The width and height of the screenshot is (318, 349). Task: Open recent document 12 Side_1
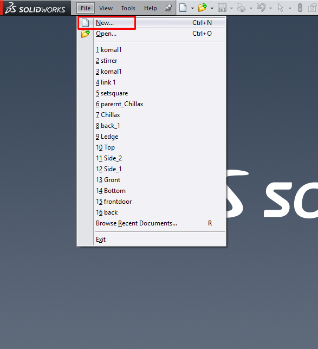point(152,169)
